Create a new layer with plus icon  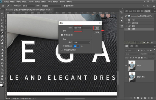pyautogui.click(x=148, y=98)
